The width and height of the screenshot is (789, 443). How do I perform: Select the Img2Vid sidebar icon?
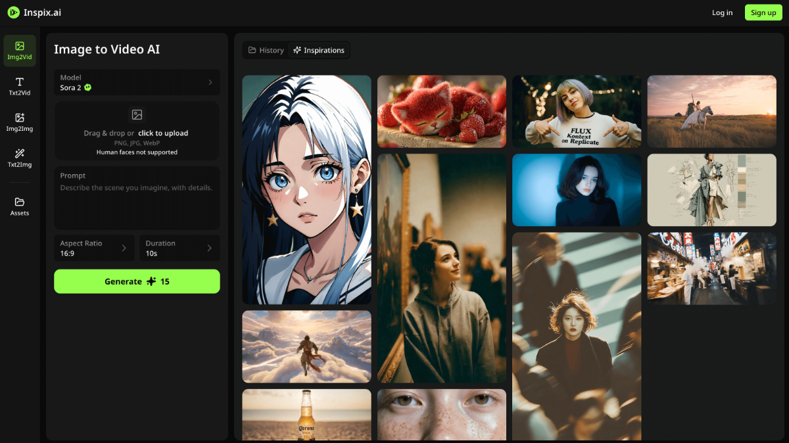20,47
